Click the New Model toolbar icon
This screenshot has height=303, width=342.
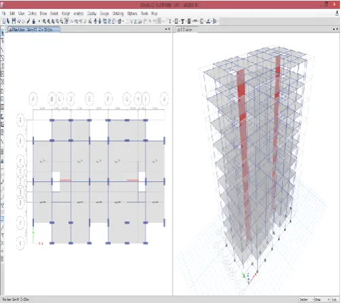tap(4, 21)
